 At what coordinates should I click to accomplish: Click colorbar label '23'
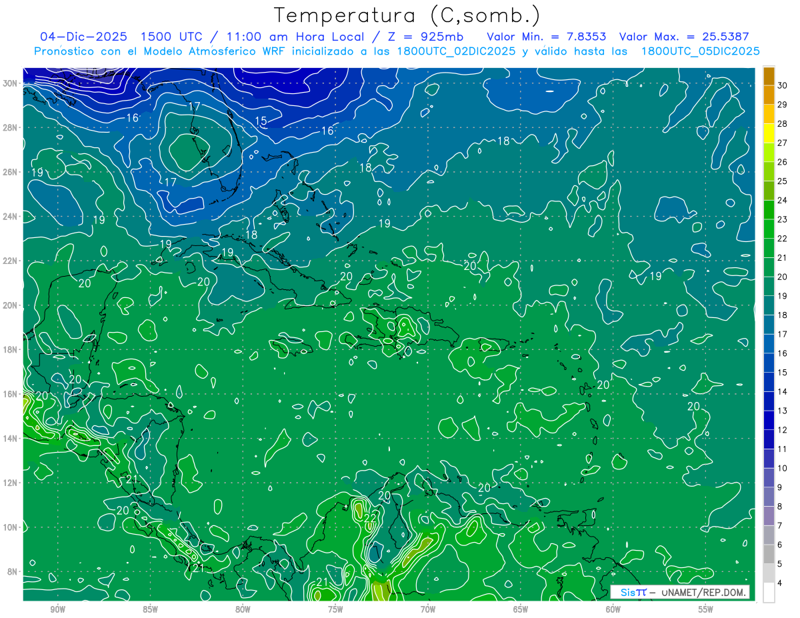point(783,219)
